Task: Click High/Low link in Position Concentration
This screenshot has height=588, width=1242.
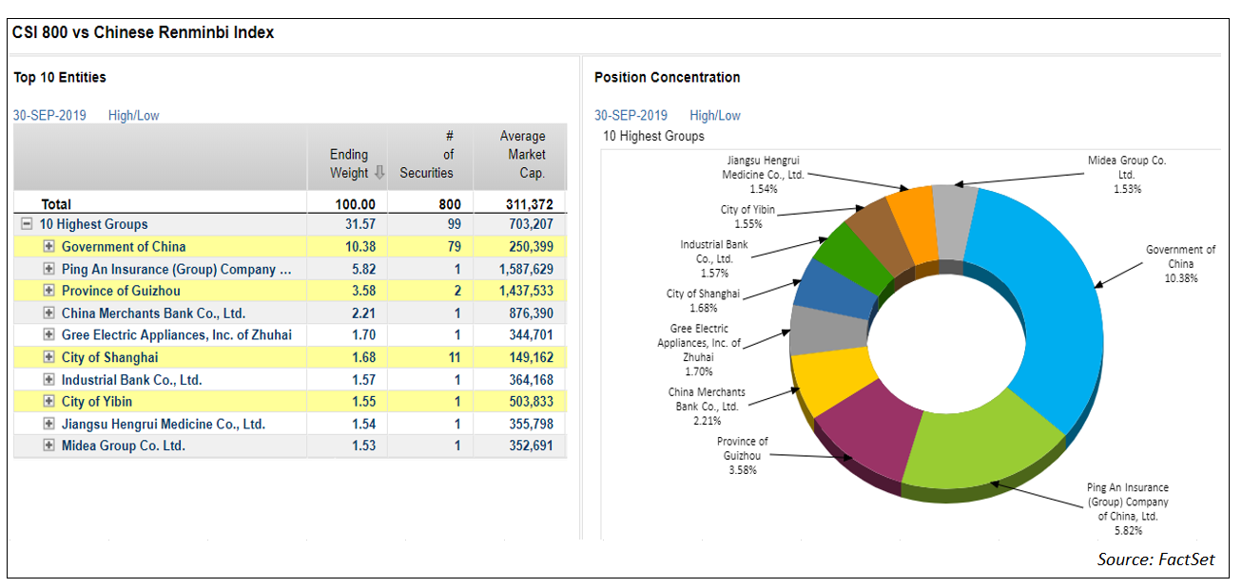Action: (x=714, y=115)
